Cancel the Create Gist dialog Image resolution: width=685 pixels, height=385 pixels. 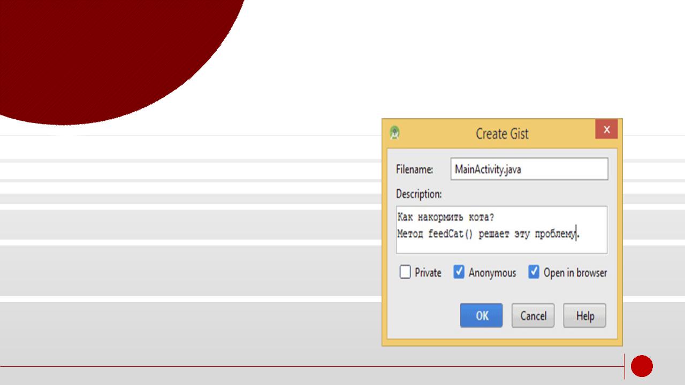[533, 315]
